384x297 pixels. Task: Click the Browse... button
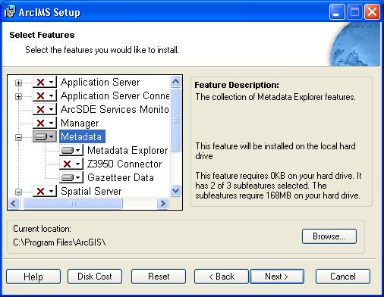329,236
